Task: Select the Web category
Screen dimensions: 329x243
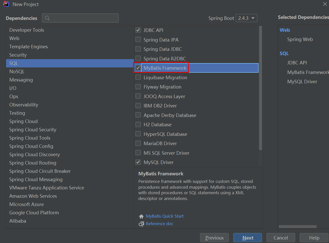Action: [x=70, y=38]
